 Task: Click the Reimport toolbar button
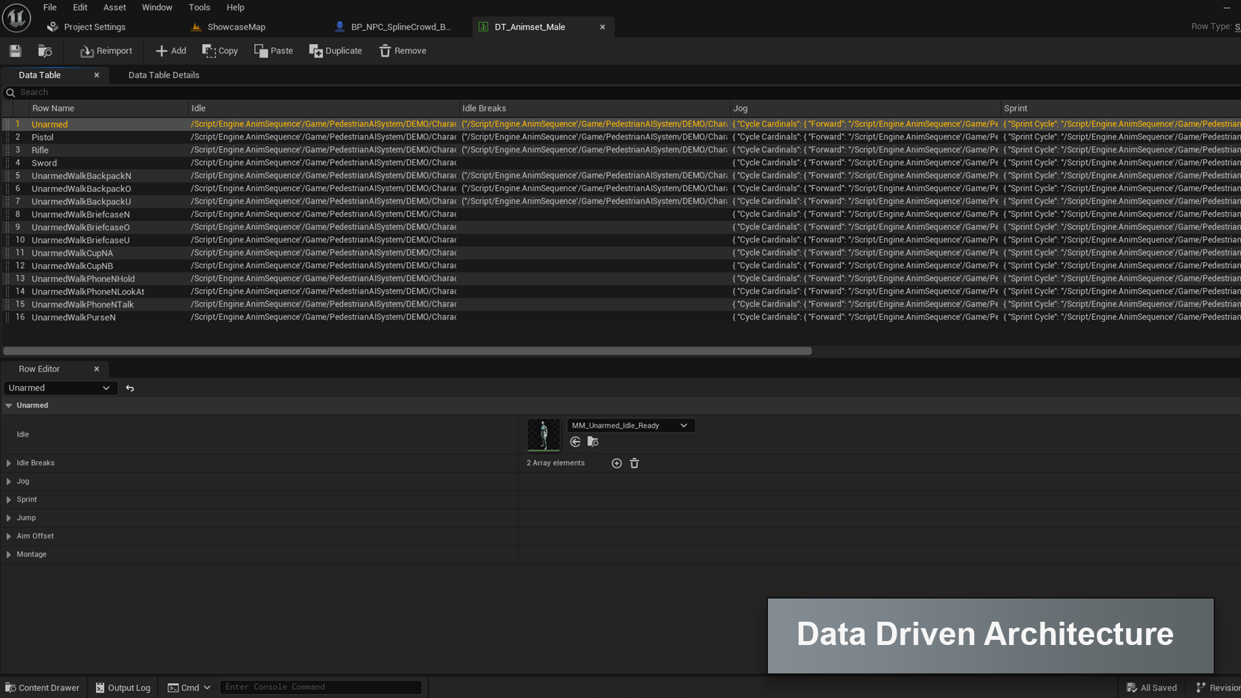click(106, 51)
